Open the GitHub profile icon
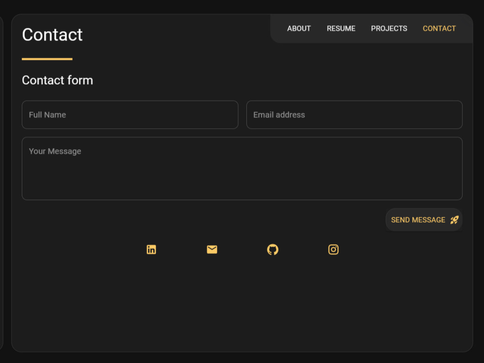The height and width of the screenshot is (363, 484). point(272,249)
